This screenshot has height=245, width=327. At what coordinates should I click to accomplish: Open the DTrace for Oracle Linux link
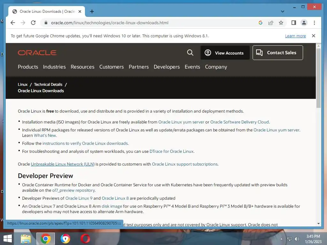[x=171, y=151]
